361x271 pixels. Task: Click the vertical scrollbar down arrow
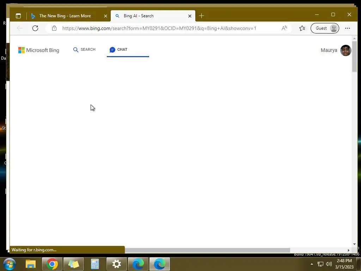click(x=354, y=244)
